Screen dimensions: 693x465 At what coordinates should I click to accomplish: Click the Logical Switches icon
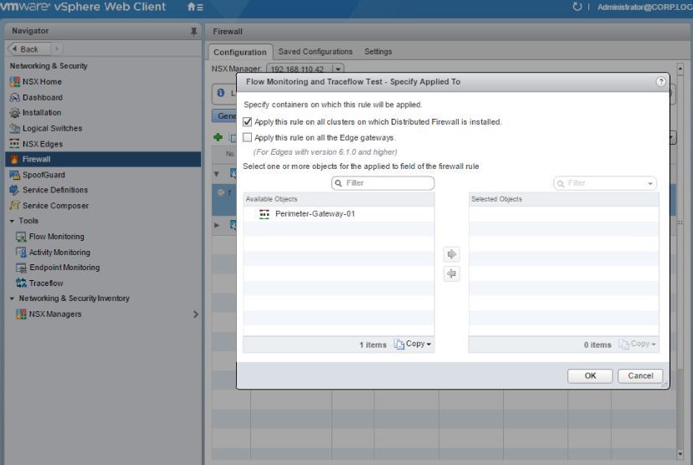pos(15,129)
